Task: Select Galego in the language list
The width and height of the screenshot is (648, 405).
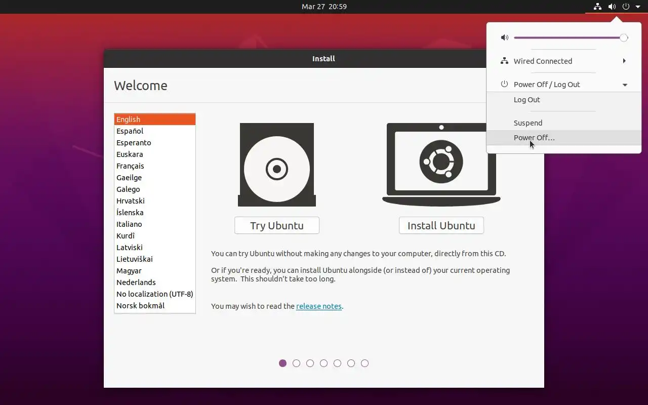Action: [155, 189]
